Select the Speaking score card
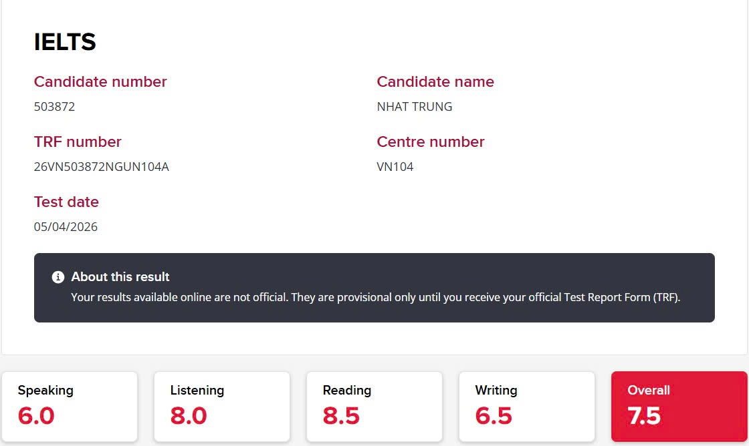This screenshot has width=749, height=446. click(x=70, y=406)
